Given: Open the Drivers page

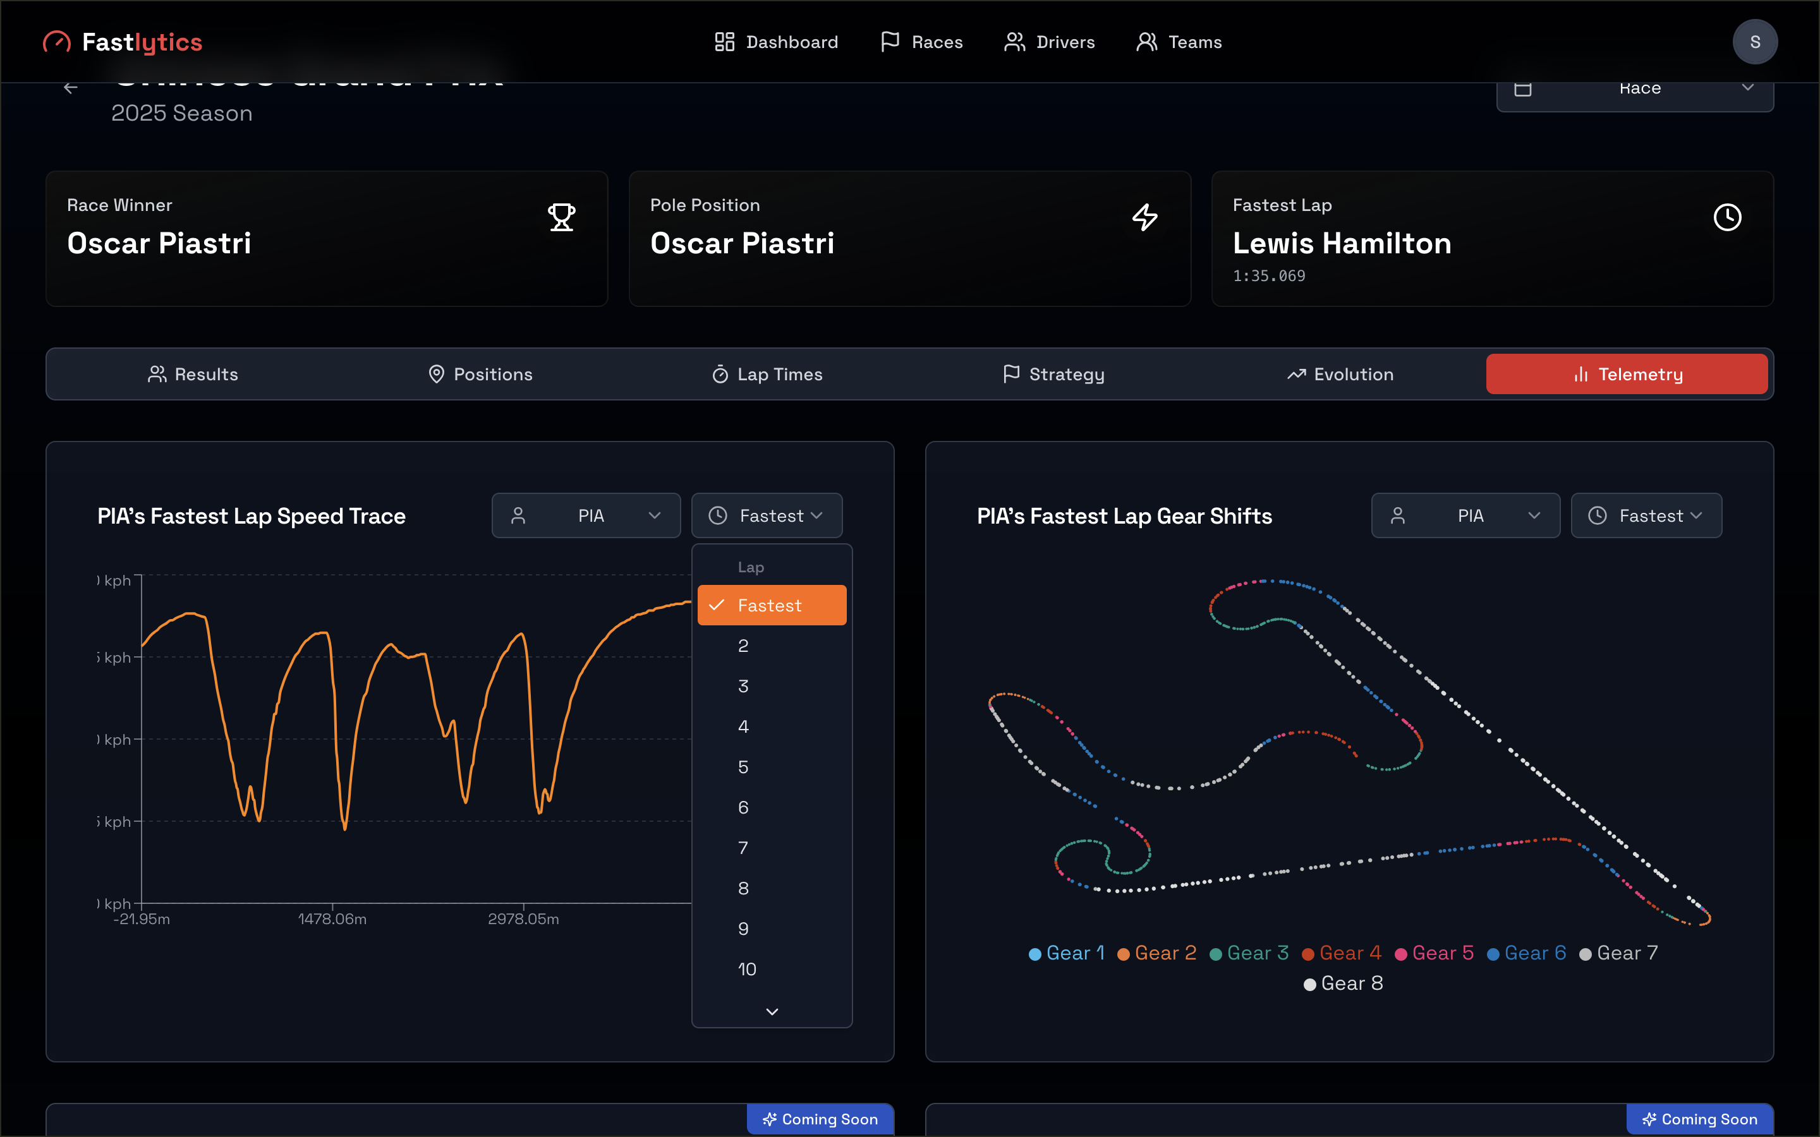Looking at the screenshot, I should 1050,42.
